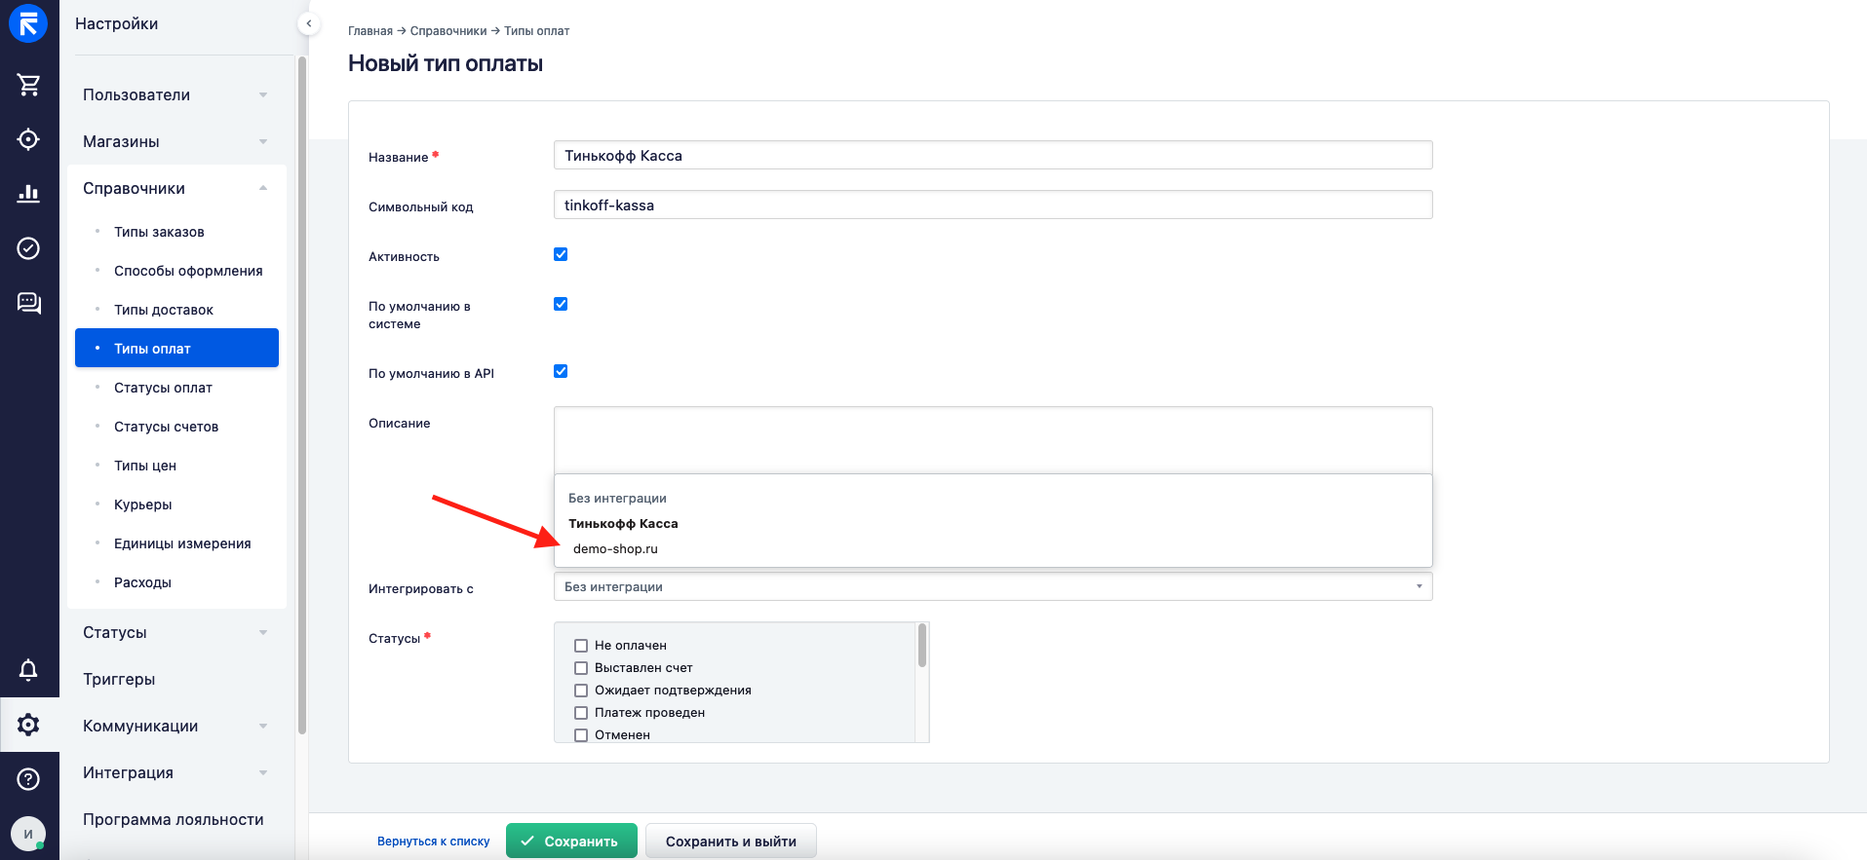This screenshot has width=1867, height=860.
Task: Open Расходы in sidebar
Action: pos(142,582)
